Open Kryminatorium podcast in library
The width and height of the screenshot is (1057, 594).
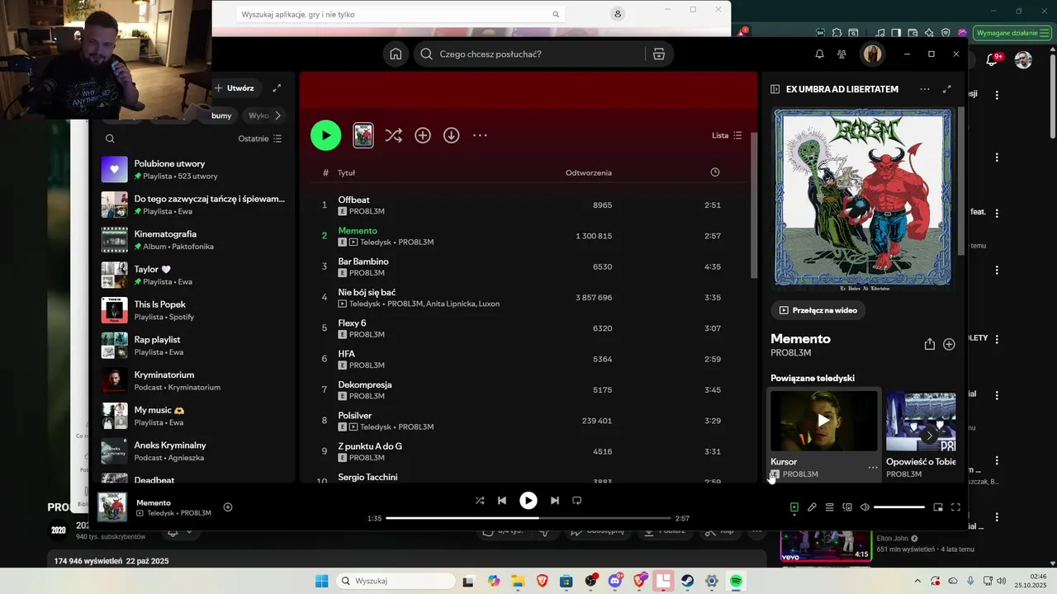pyautogui.click(x=193, y=380)
